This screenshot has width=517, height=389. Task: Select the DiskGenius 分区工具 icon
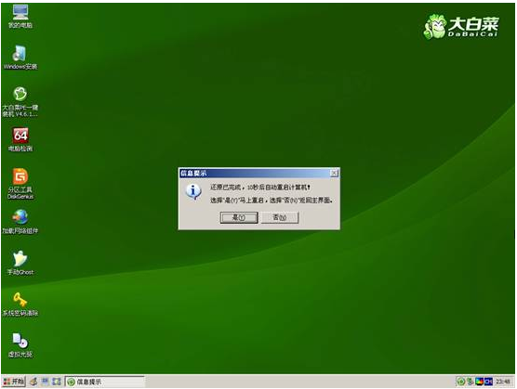pos(20,184)
